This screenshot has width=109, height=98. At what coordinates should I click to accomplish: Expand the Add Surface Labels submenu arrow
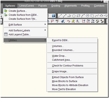[x=45, y=30]
